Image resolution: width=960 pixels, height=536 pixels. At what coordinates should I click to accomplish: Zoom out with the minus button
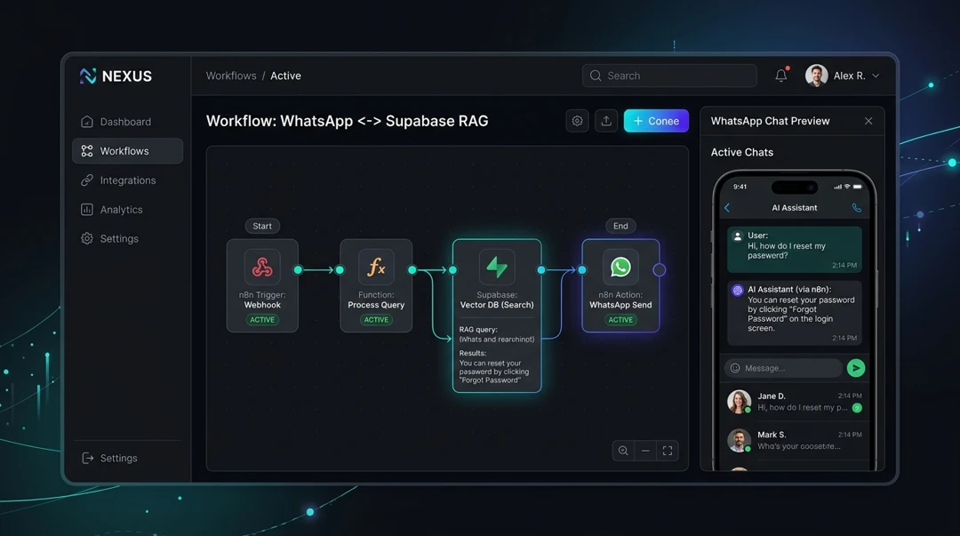point(645,451)
